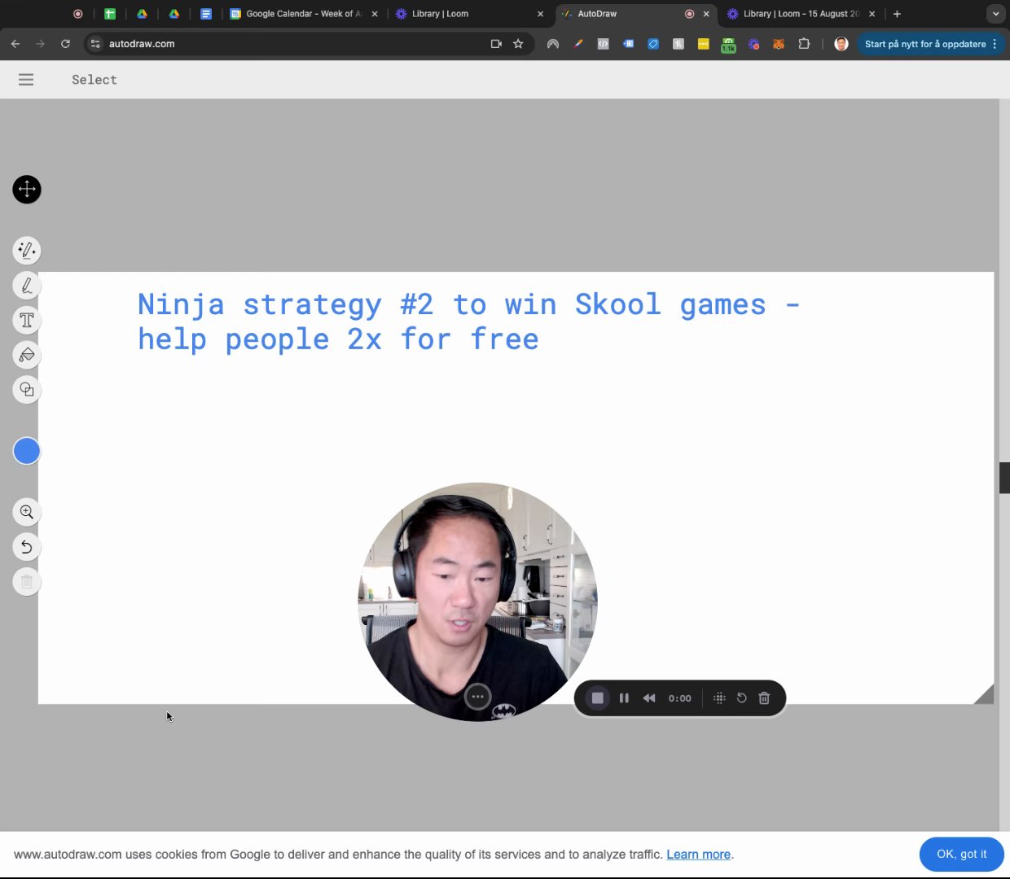The image size is (1010, 879).
Task: Undo the last canvas action
Action: (x=27, y=547)
